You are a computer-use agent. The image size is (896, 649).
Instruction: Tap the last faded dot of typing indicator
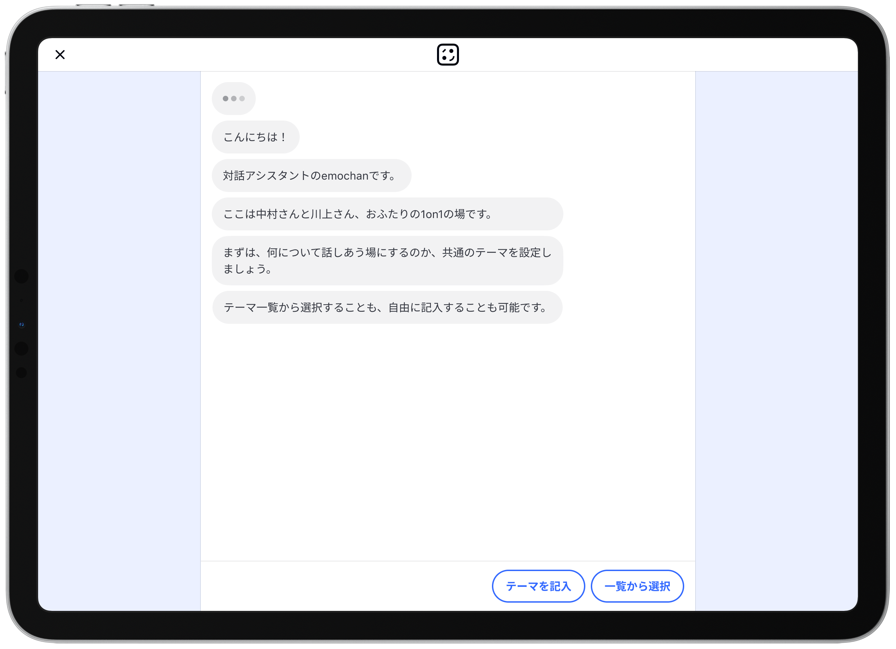point(242,99)
